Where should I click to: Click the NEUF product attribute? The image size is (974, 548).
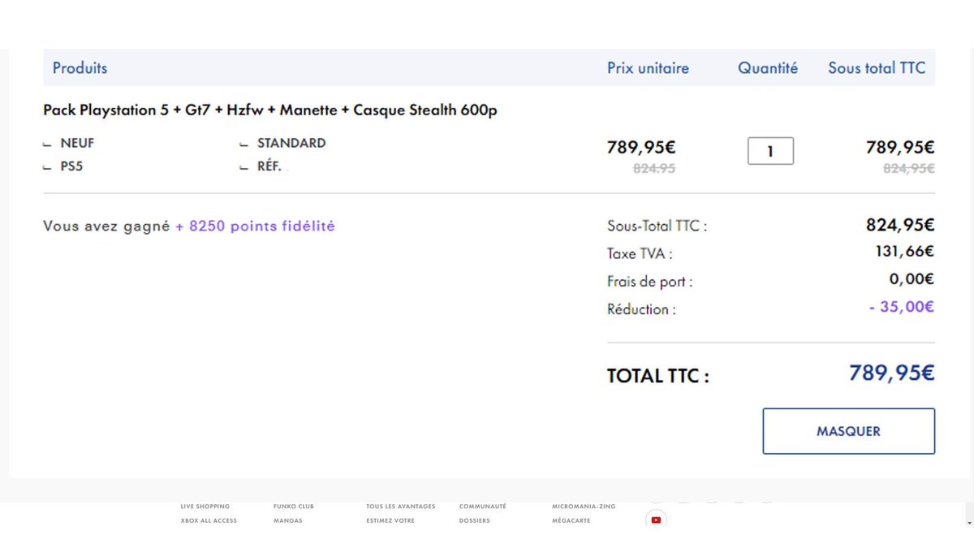(77, 143)
